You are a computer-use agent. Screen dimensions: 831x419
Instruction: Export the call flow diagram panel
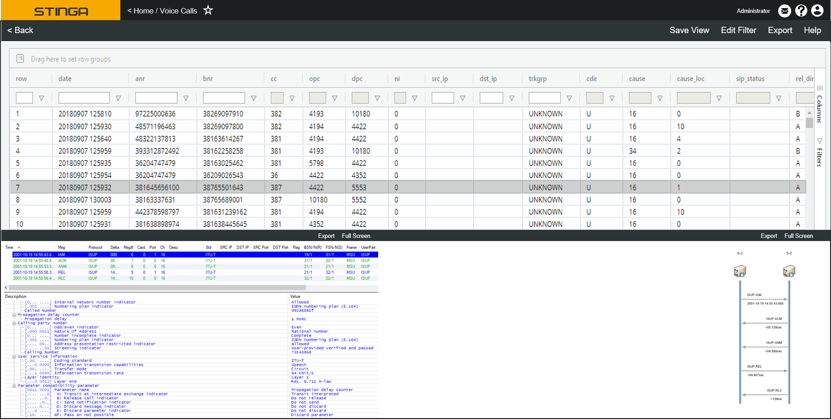769,236
